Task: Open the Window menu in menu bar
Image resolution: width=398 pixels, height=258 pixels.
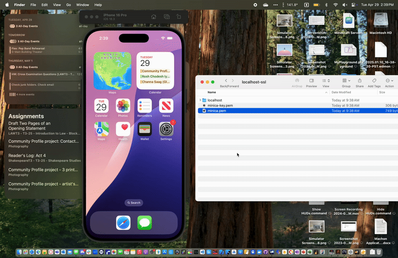Action: (83, 4)
